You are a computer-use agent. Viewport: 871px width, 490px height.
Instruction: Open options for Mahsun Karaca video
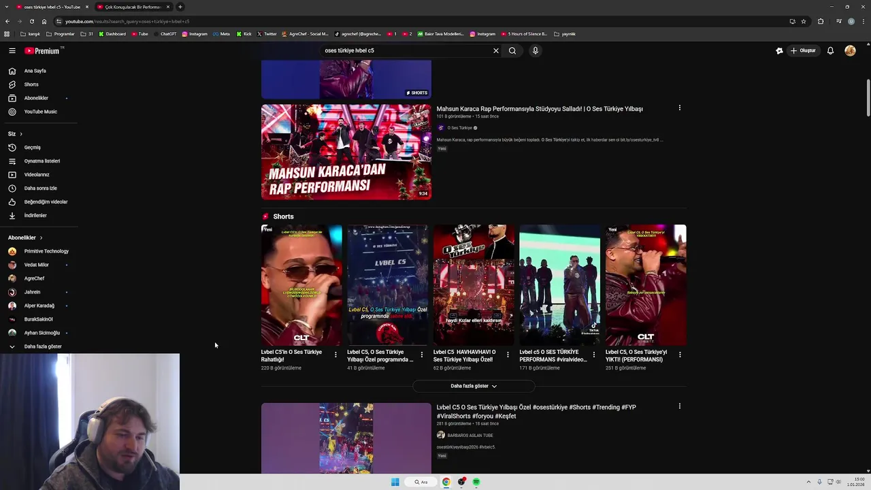coord(679,108)
